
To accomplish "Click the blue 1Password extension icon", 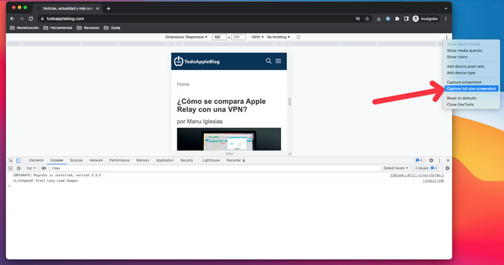I will click(x=388, y=19).
